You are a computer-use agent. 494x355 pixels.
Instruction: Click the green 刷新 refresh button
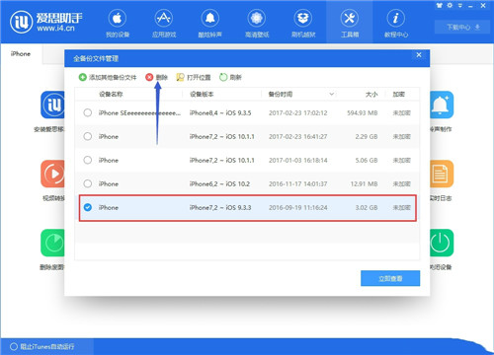230,77
